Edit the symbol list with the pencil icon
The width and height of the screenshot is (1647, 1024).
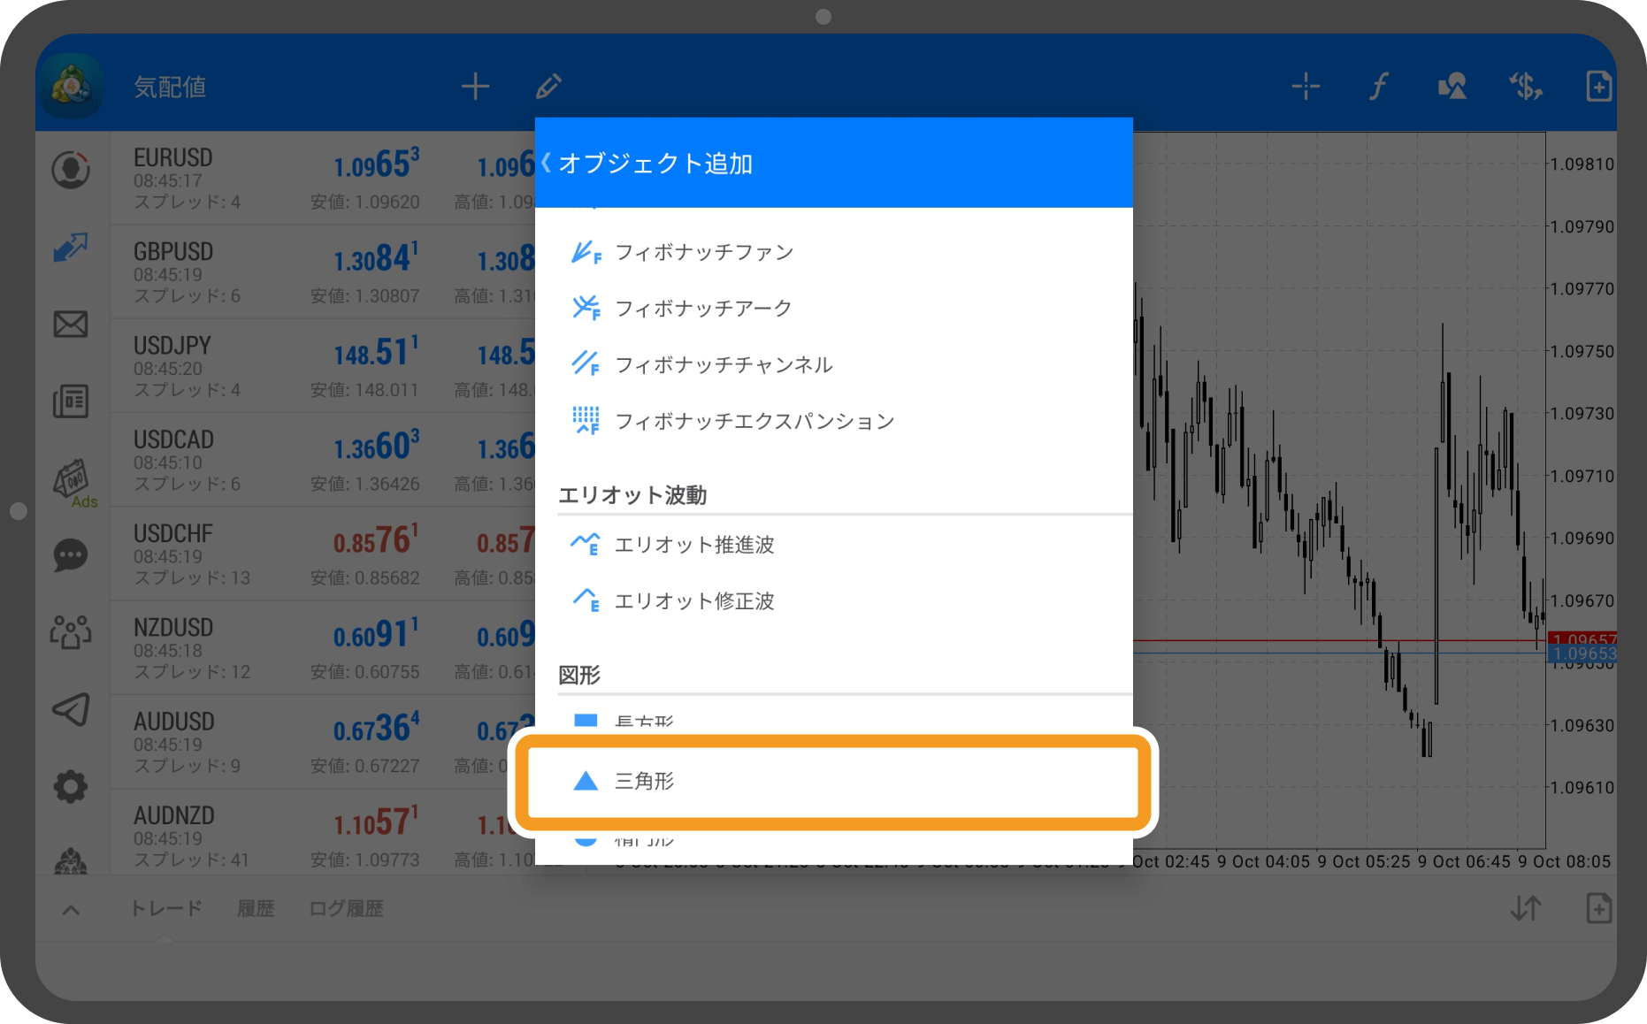548,86
